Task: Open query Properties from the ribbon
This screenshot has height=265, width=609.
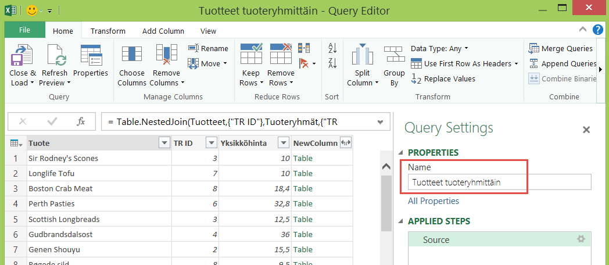Action: pos(91,56)
